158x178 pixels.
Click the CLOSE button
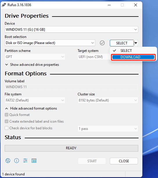click(124, 161)
